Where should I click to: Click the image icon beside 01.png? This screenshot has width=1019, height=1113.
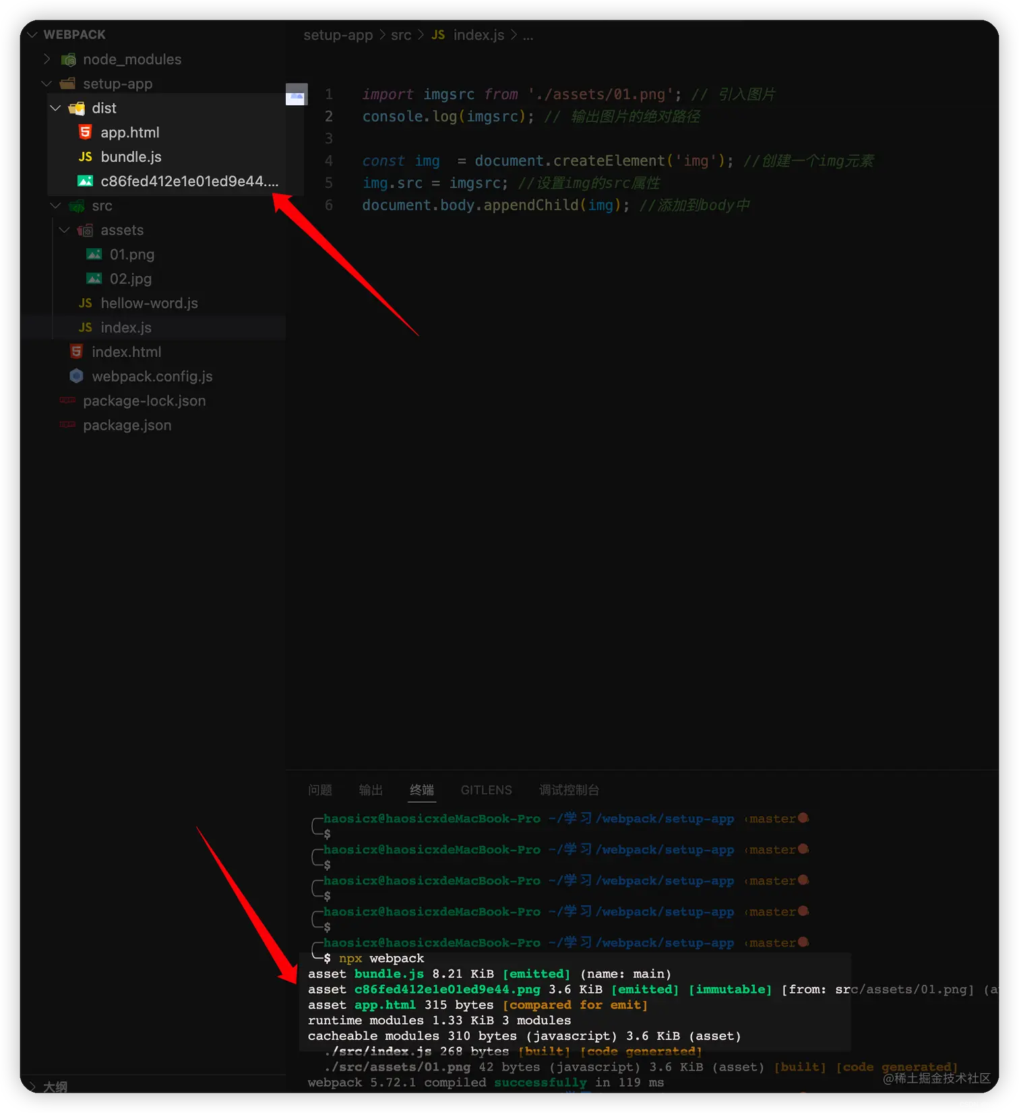click(94, 254)
